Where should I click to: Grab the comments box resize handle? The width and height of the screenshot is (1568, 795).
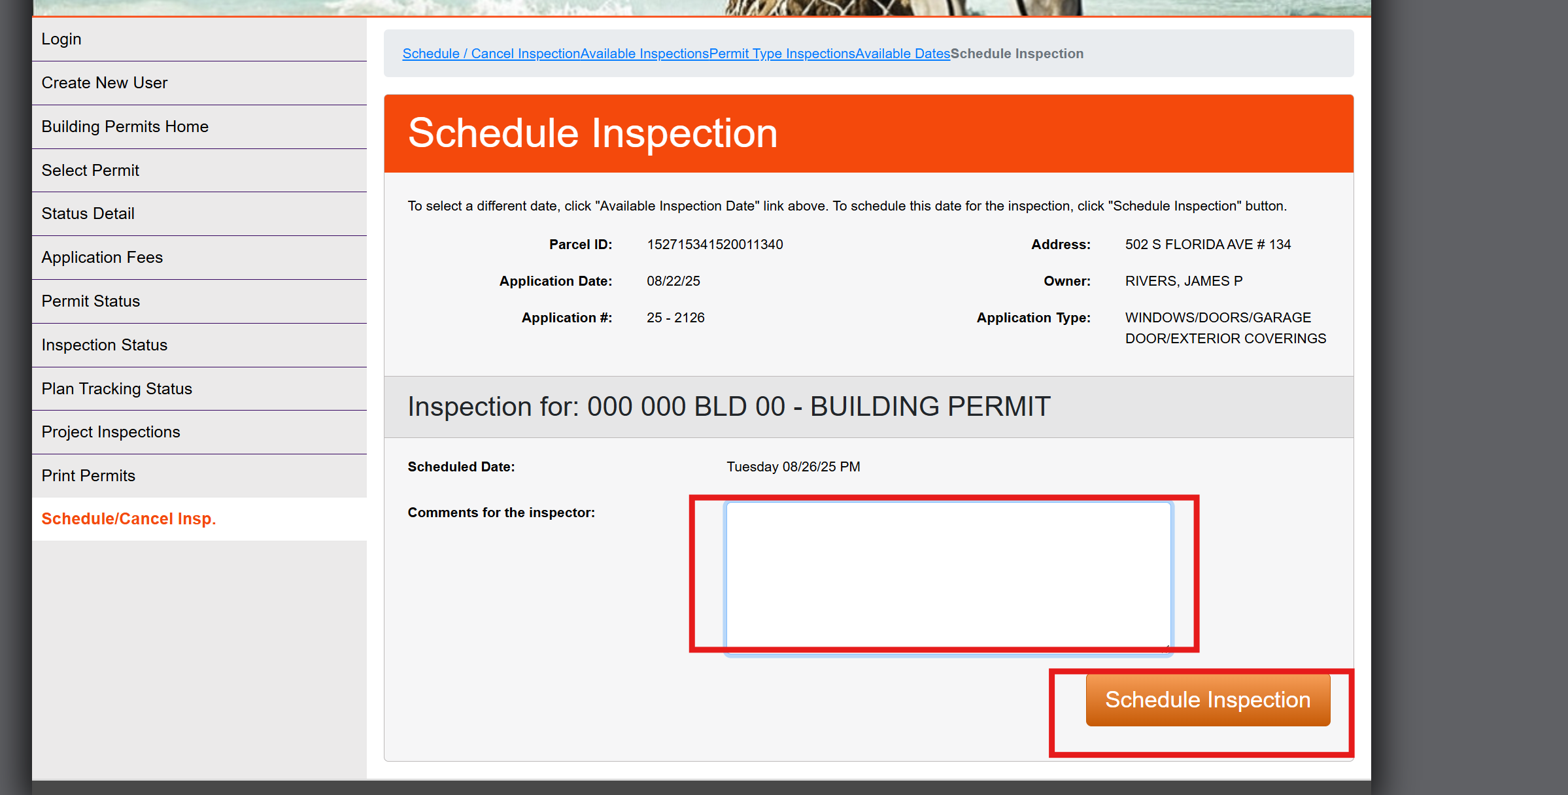coord(1166,648)
